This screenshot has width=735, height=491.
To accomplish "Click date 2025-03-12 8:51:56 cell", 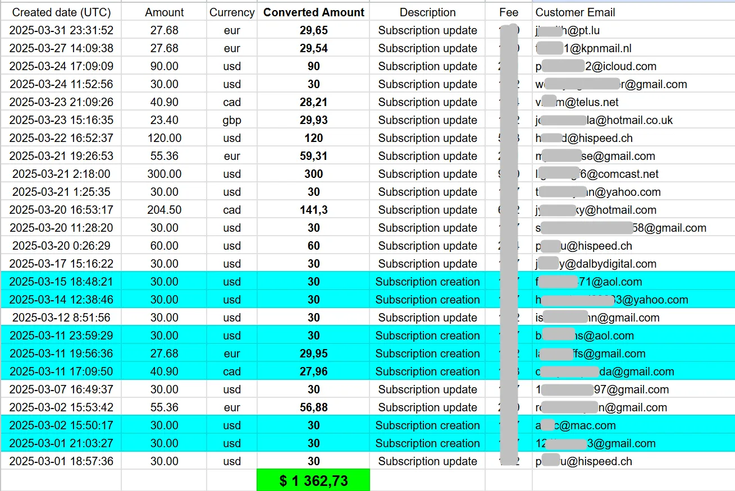I will tap(61, 318).
